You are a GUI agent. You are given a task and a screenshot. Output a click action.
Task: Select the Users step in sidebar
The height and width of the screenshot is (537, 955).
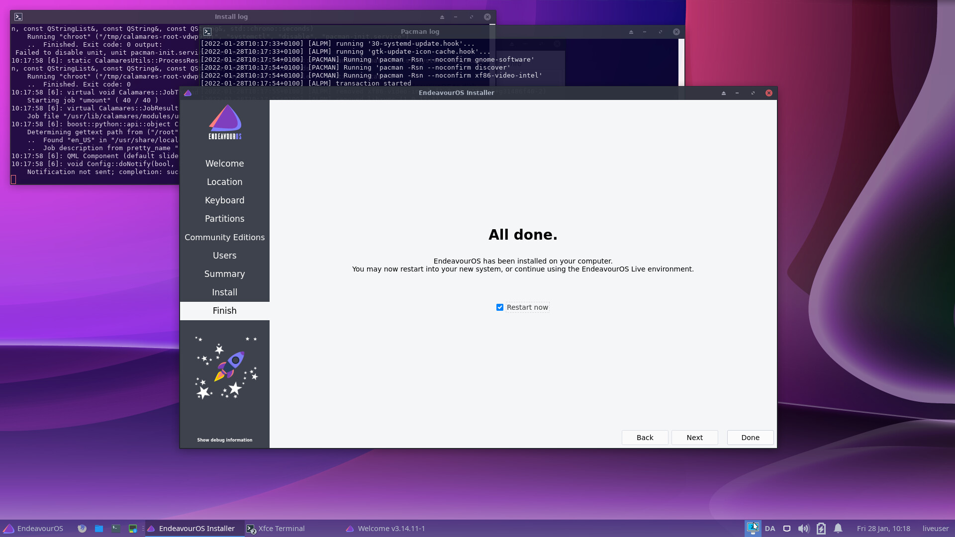[224, 256]
